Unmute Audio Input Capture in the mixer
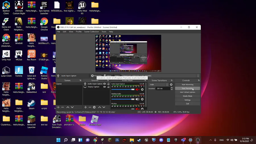 (x=137, y=89)
